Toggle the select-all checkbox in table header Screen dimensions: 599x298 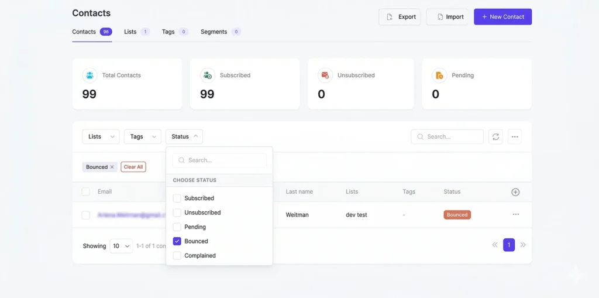pos(86,192)
